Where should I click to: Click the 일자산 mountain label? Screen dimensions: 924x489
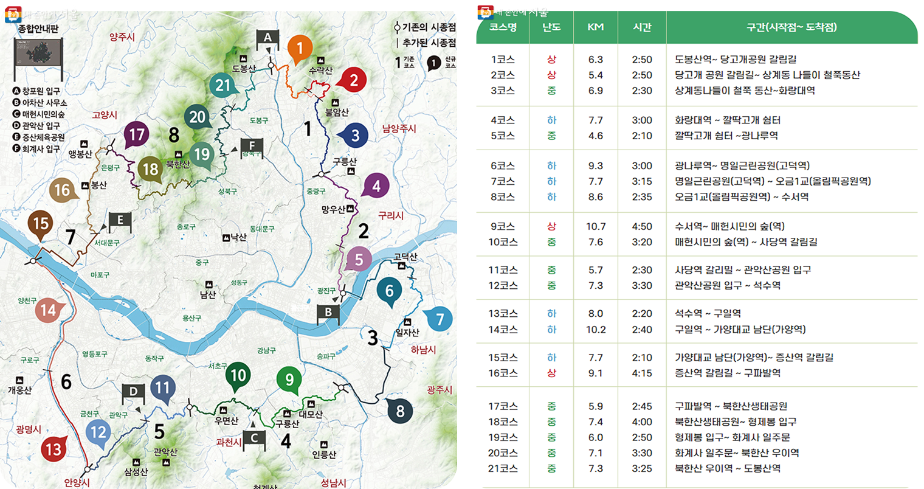[x=407, y=333]
